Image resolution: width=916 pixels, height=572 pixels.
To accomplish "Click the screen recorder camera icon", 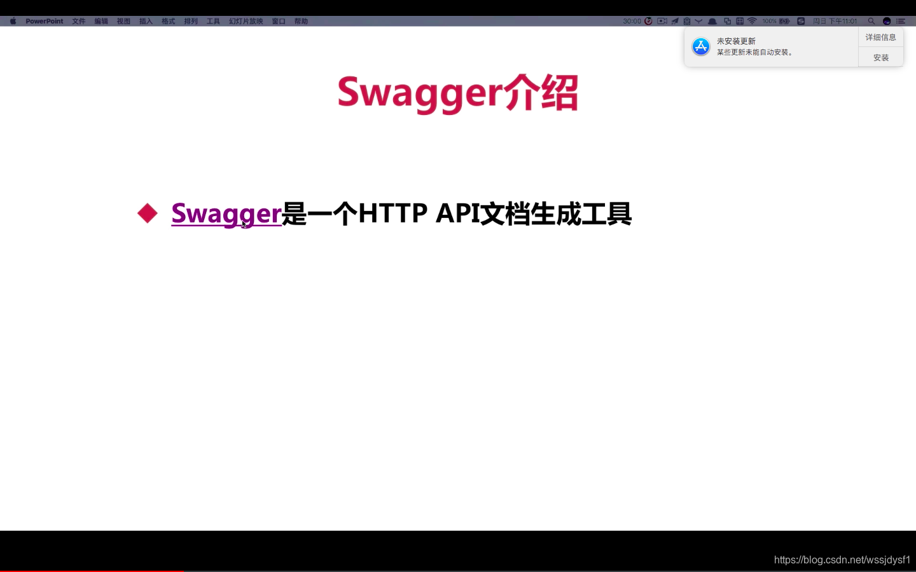I will pos(662,21).
